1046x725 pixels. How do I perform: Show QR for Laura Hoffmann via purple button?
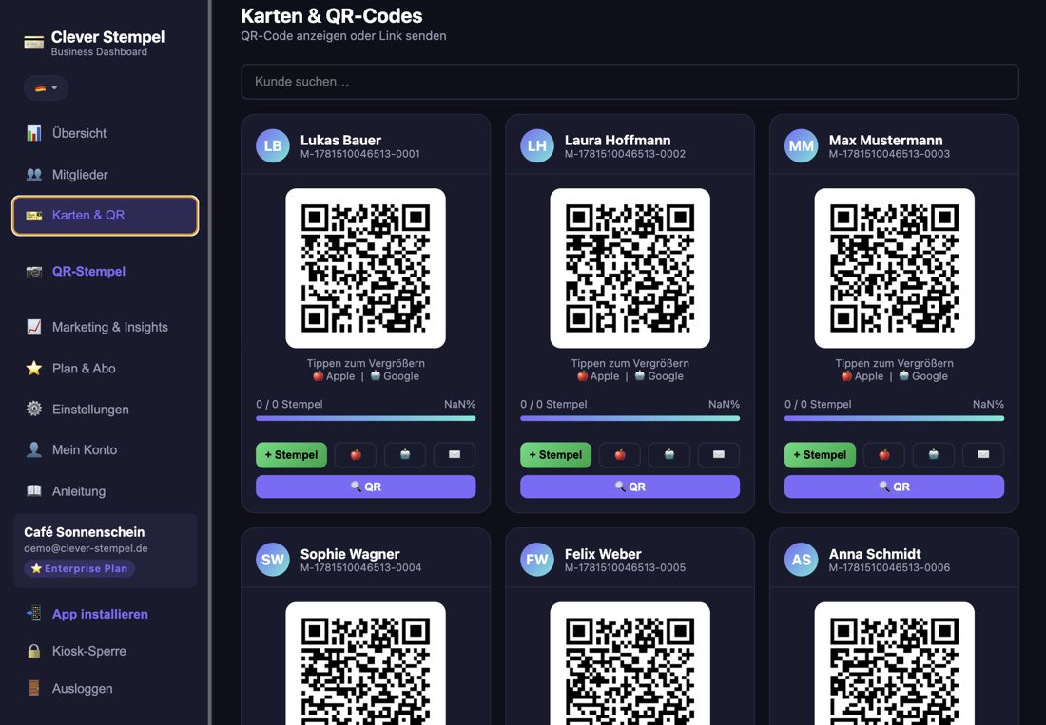coord(630,487)
